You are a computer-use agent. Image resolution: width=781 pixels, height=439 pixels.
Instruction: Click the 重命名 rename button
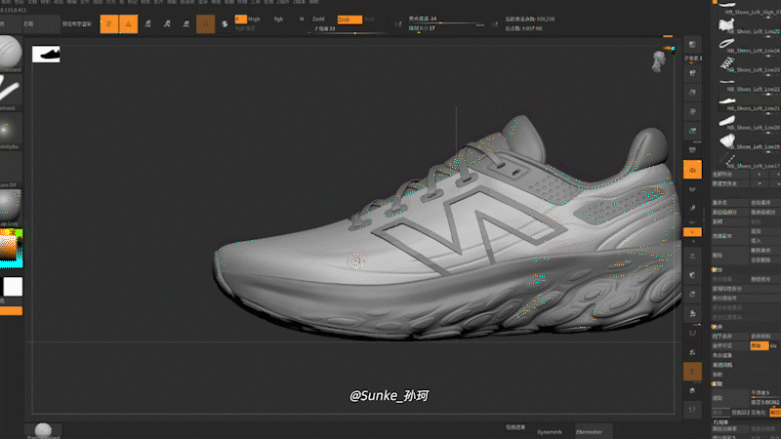[730, 203]
